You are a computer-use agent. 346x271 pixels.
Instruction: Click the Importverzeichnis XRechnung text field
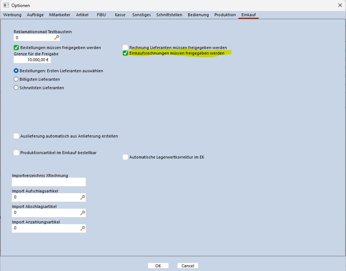[48, 182]
